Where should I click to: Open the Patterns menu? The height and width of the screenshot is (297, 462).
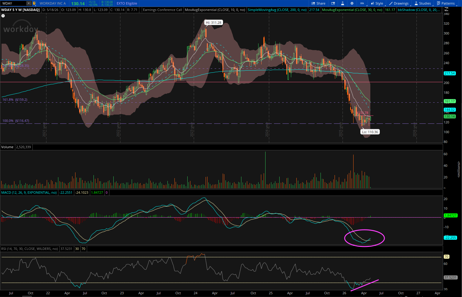(446, 3)
